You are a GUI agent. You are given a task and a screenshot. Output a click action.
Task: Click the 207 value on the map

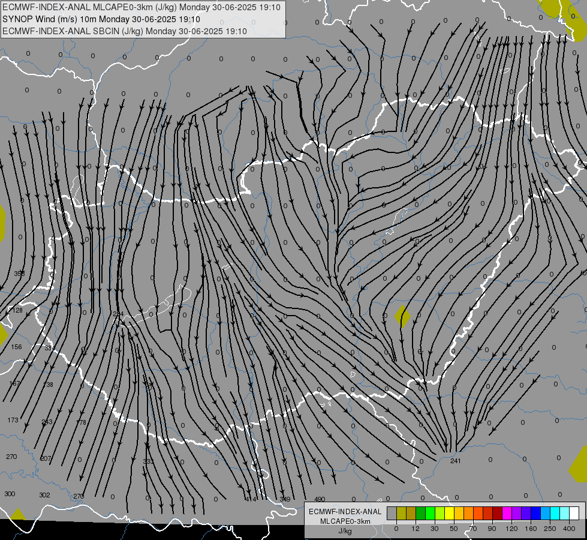(46, 458)
